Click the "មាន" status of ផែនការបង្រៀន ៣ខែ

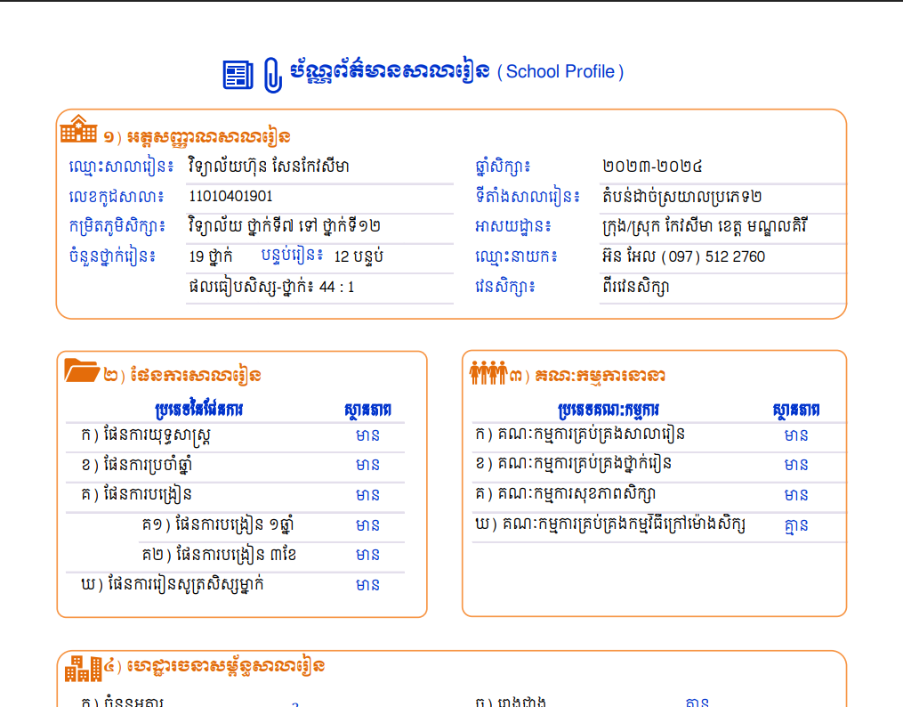point(368,555)
